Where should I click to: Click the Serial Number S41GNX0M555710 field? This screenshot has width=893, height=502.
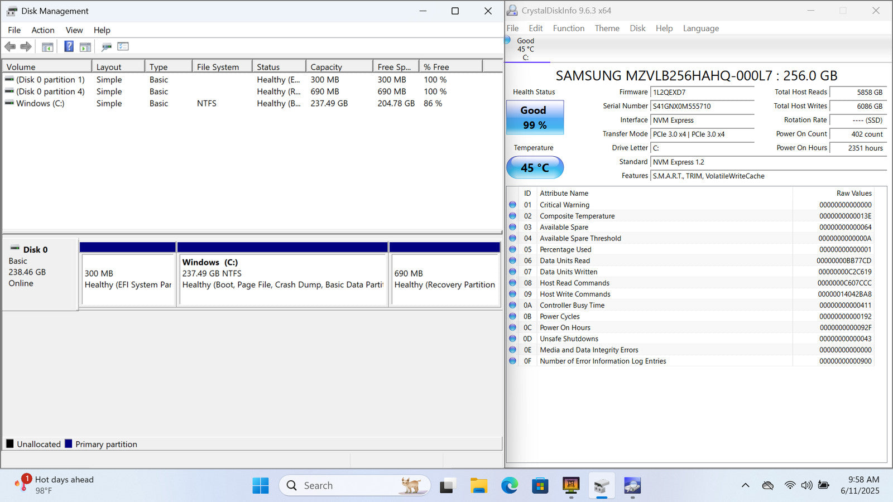[x=702, y=106]
